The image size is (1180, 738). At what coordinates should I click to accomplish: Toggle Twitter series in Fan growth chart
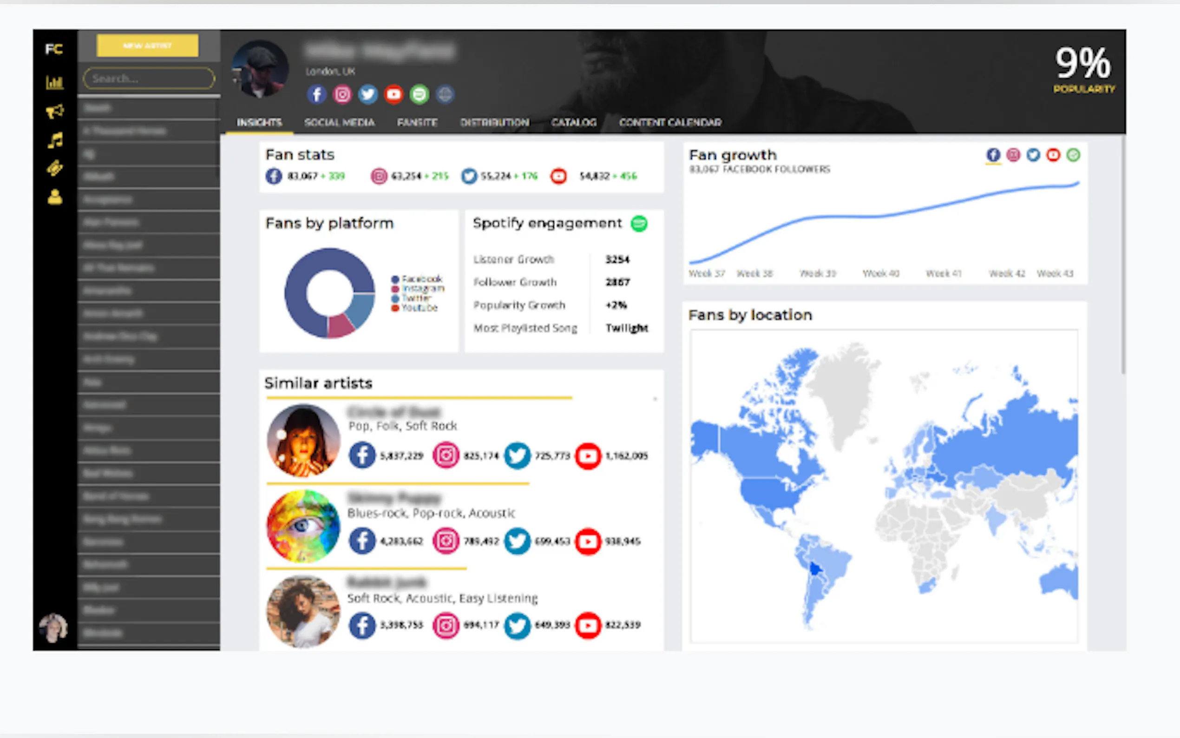coord(1033,155)
